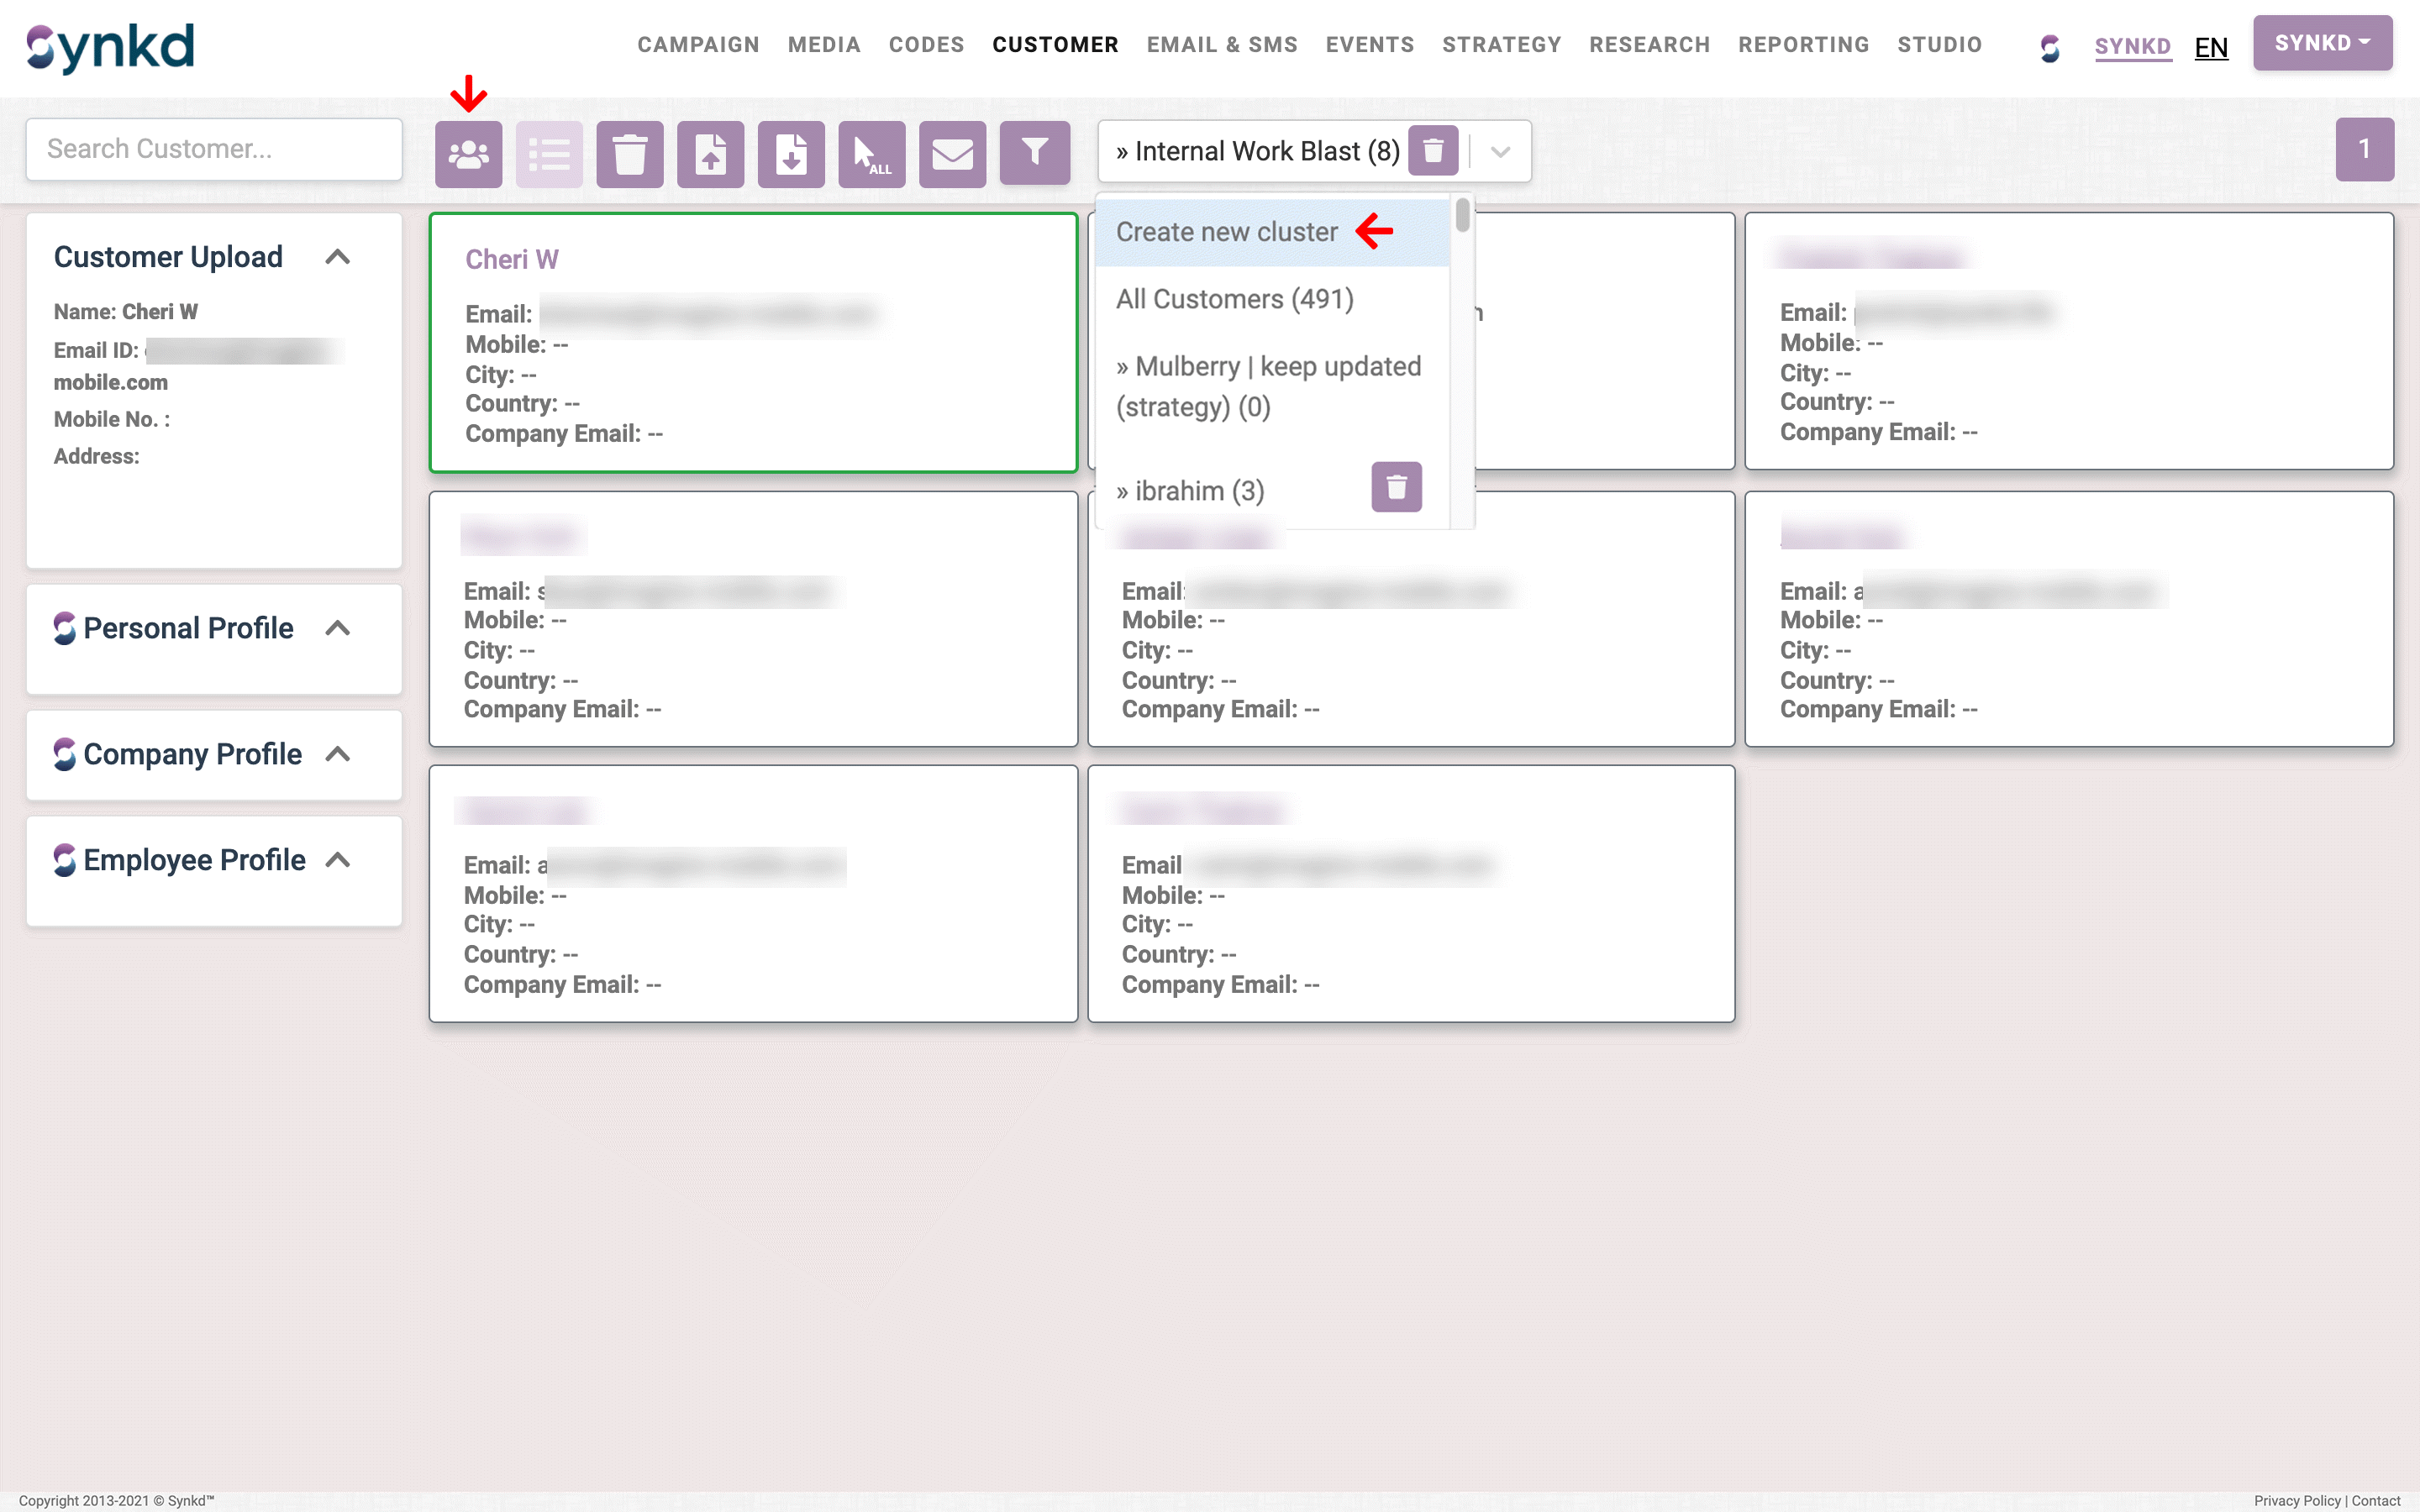This screenshot has height=1512, width=2420.
Task: Click inside the Search Customer field
Action: point(213,148)
